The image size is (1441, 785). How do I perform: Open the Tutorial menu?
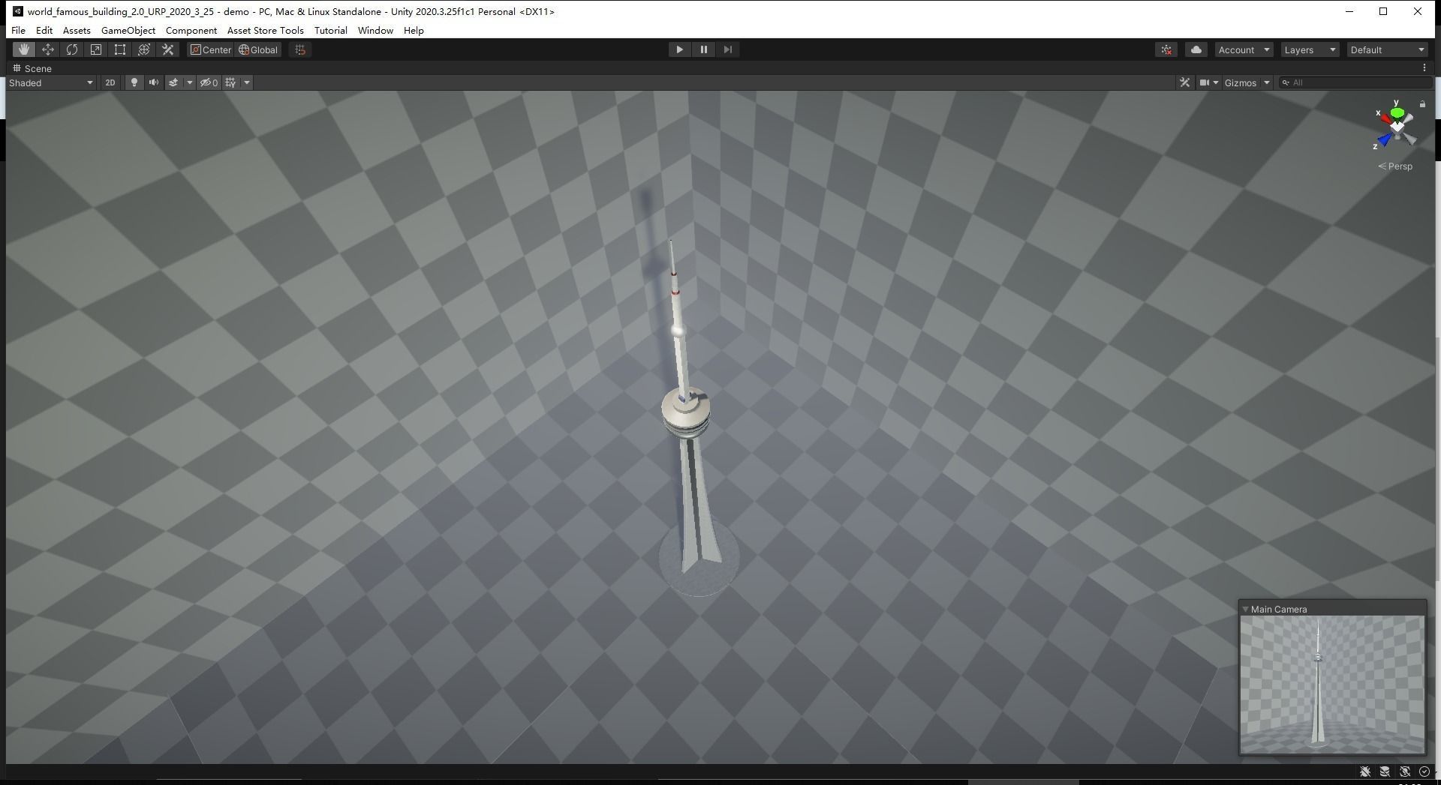pos(331,30)
